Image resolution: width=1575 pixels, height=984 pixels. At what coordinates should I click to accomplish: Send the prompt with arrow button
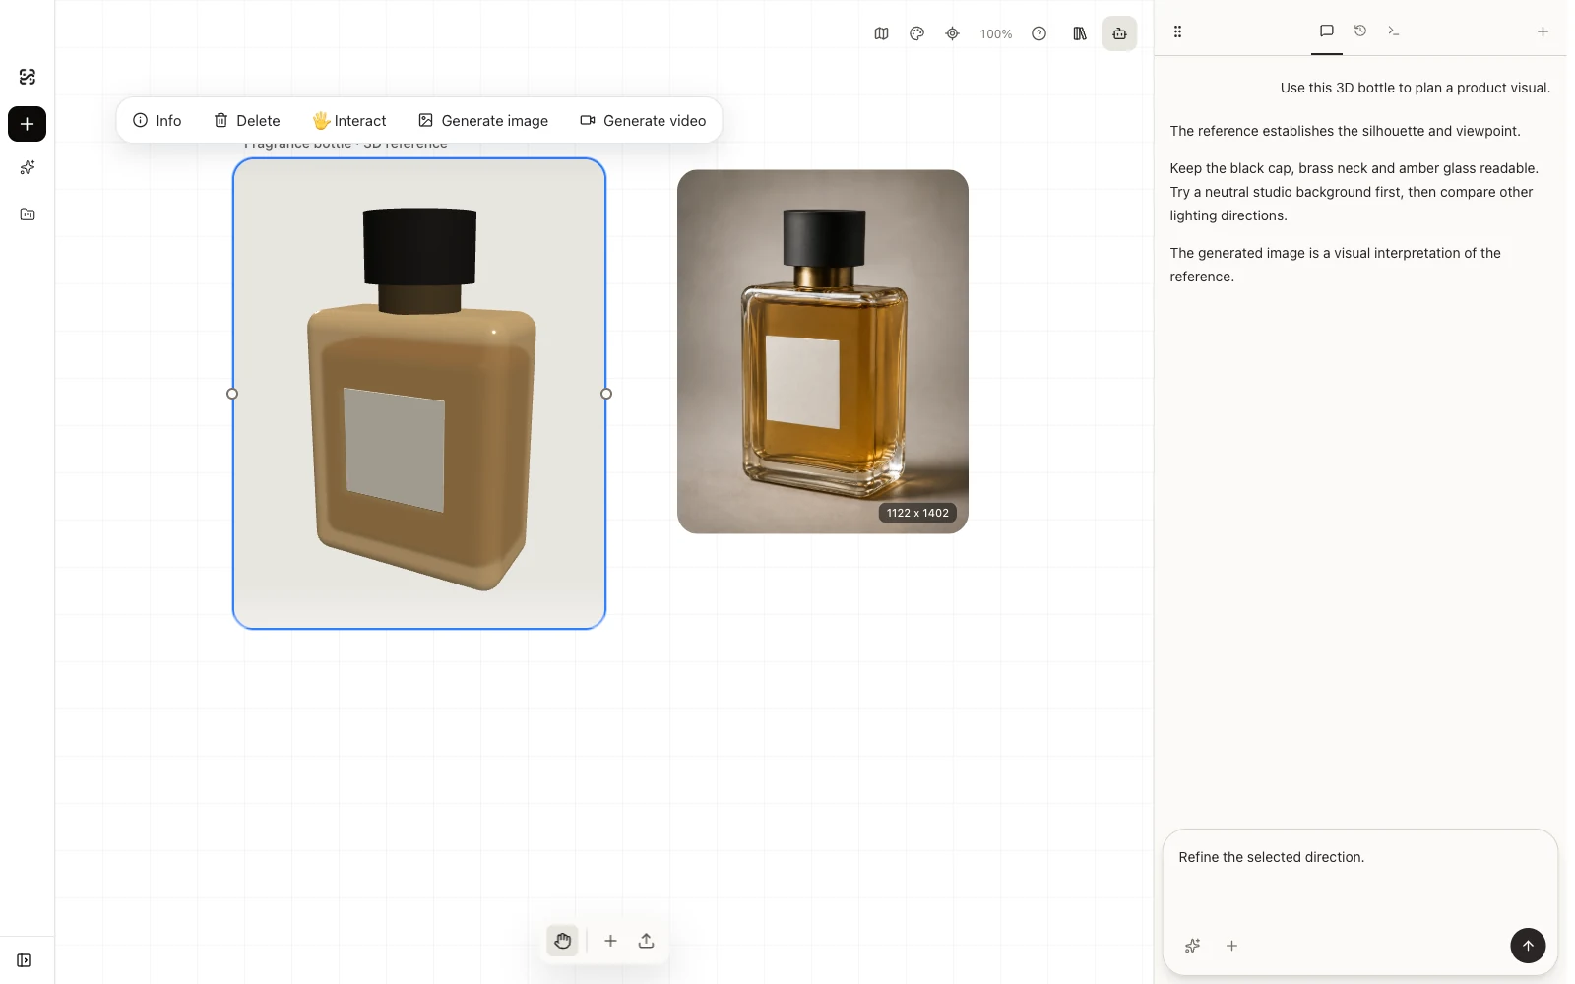1528,946
